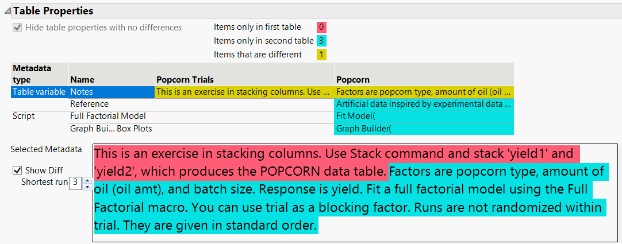Image resolution: width=622 pixels, height=244 pixels.
Task: Click red swatch for items only in first table
Action: (x=321, y=27)
